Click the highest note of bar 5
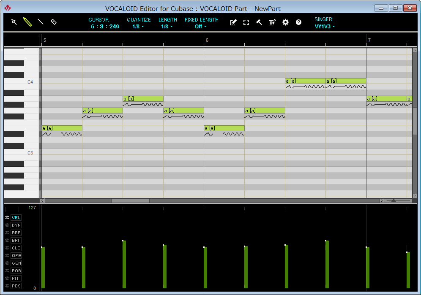This screenshot has height=295, width=421. tap(143, 99)
